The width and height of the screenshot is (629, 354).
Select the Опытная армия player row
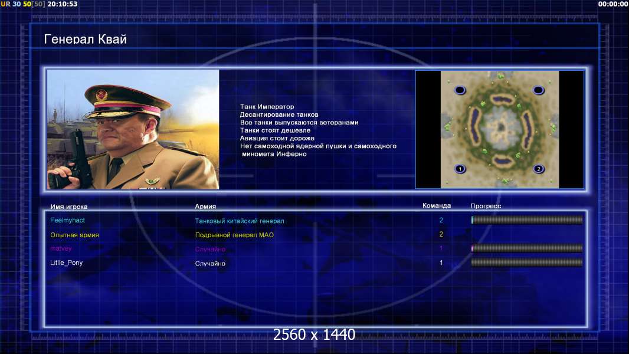pos(315,235)
